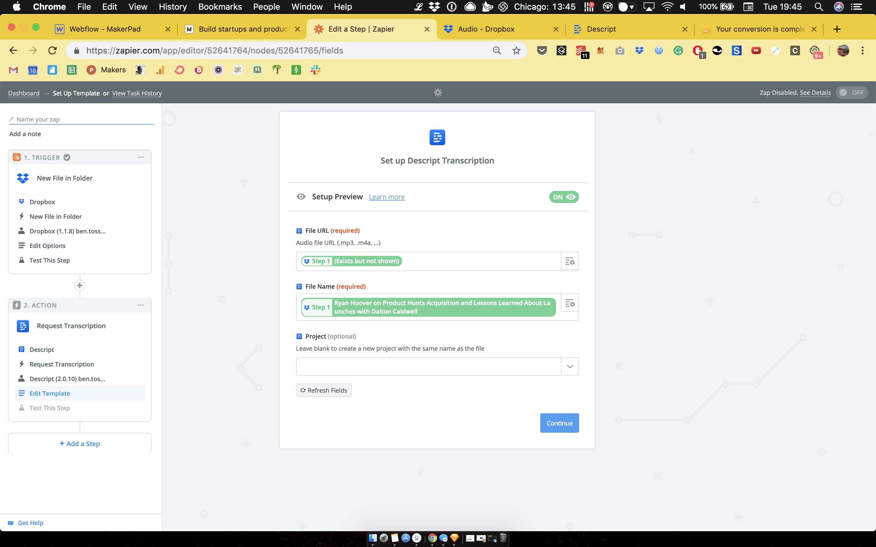Click into the File URL input field
Viewport: 876px width, 547px height.
(429, 261)
